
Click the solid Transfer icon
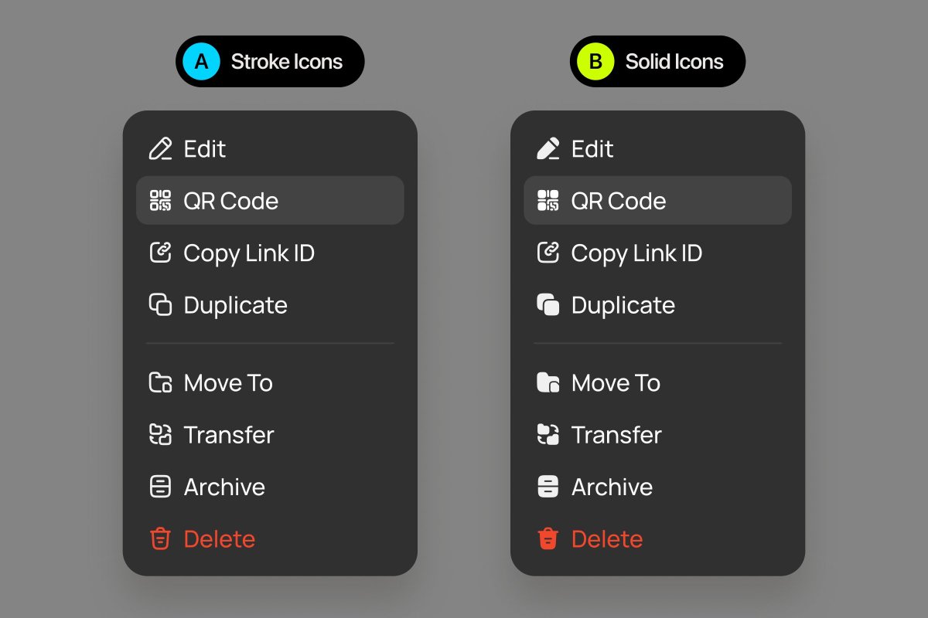[x=548, y=435]
